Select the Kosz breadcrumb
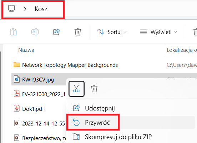 pyautogui.click(x=41, y=9)
